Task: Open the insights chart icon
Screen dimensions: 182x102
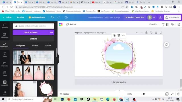Action: coord(160,17)
